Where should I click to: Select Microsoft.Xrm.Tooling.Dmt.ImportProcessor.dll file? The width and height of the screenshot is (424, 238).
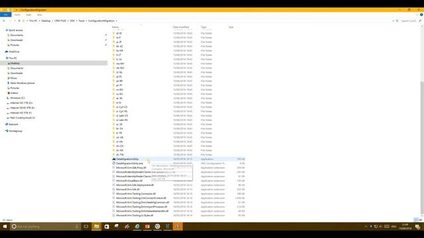tap(141, 206)
